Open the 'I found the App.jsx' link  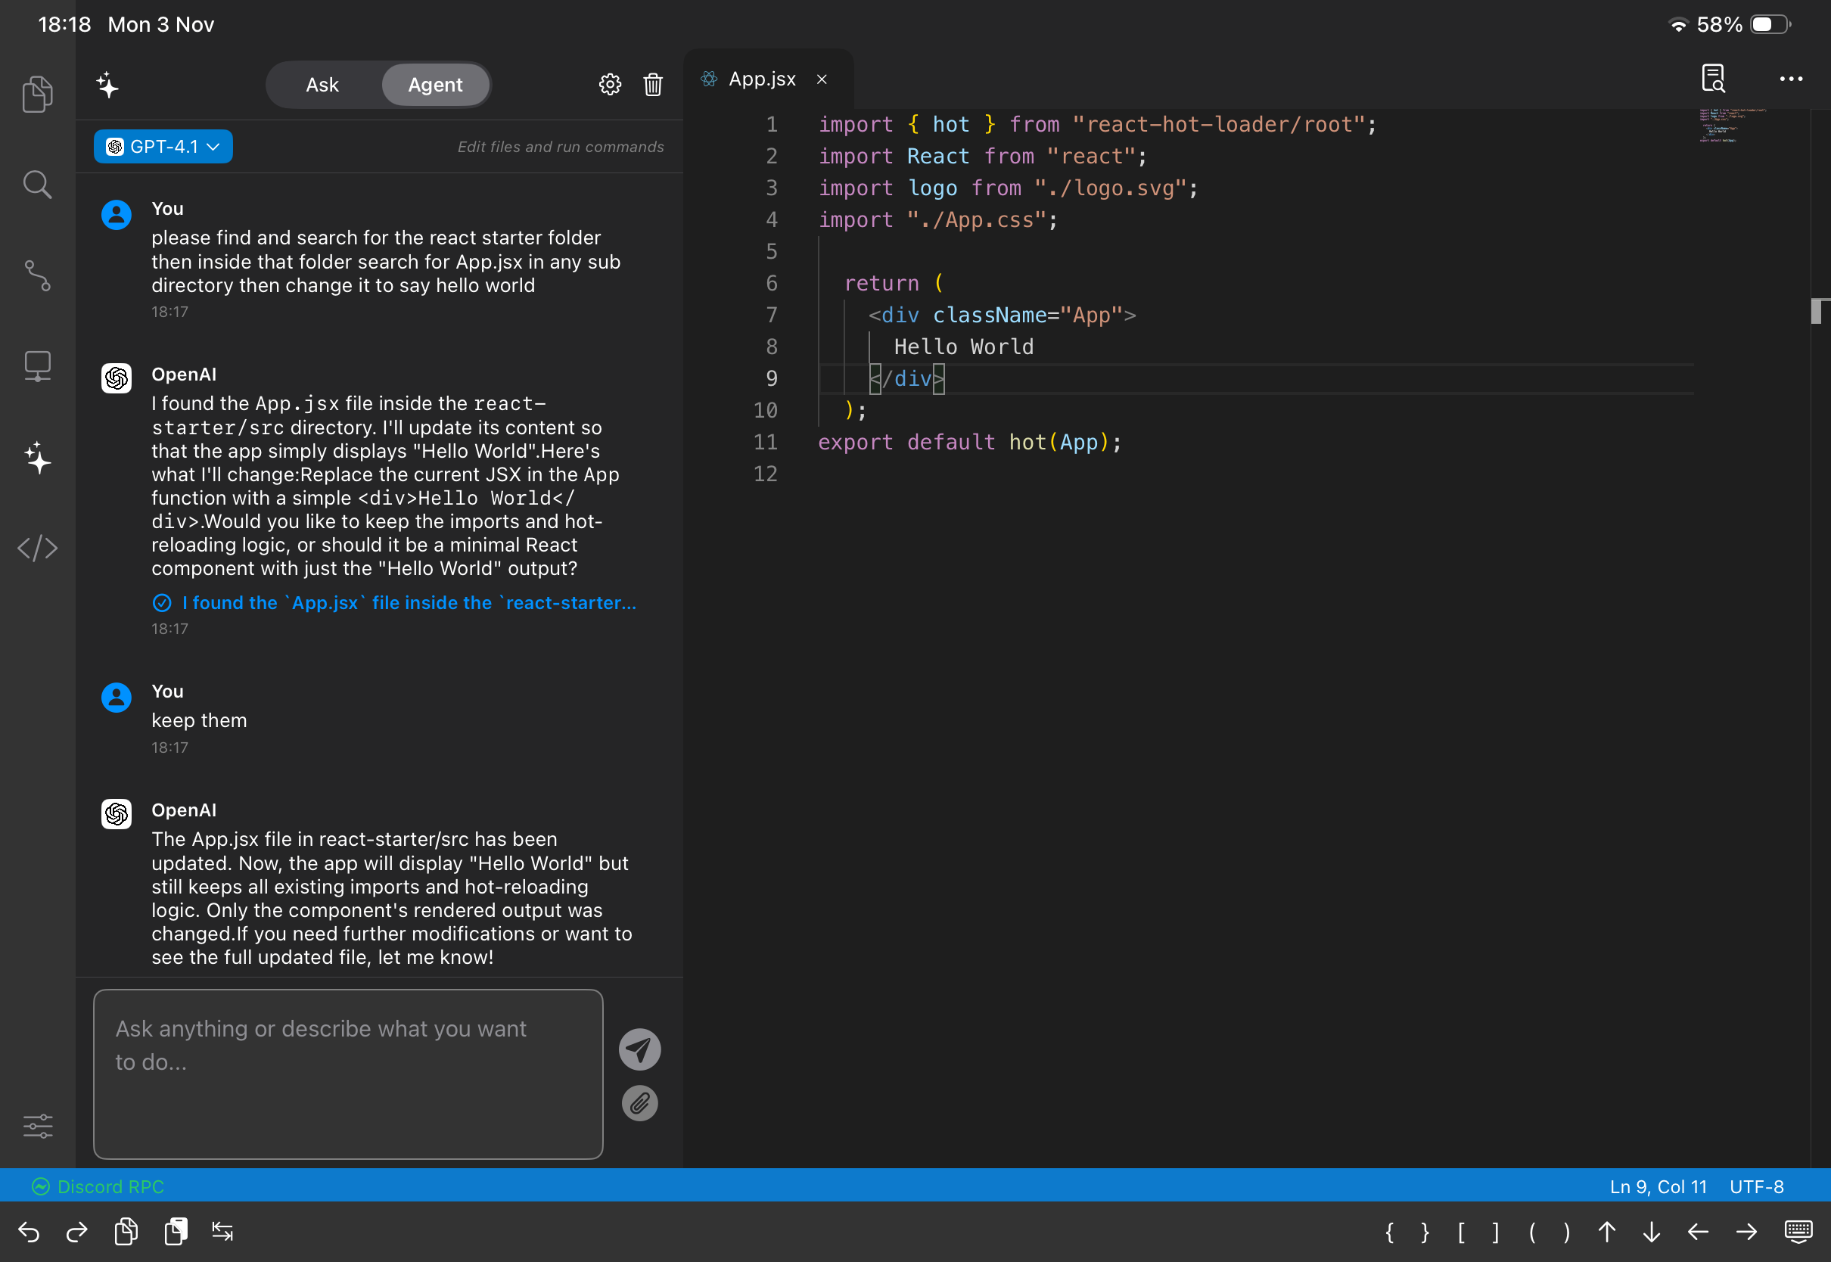pos(408,603)
